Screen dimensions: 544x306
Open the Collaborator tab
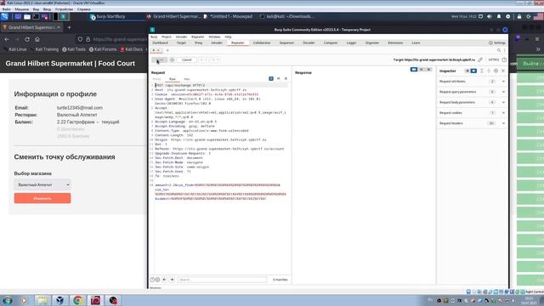click(262, 42)
